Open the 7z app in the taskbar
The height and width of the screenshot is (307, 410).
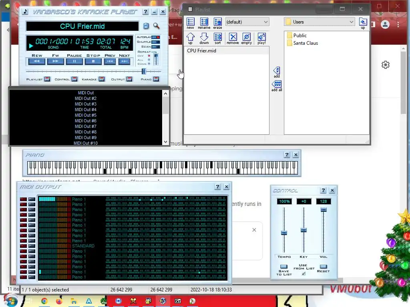[x=178, y=301]
